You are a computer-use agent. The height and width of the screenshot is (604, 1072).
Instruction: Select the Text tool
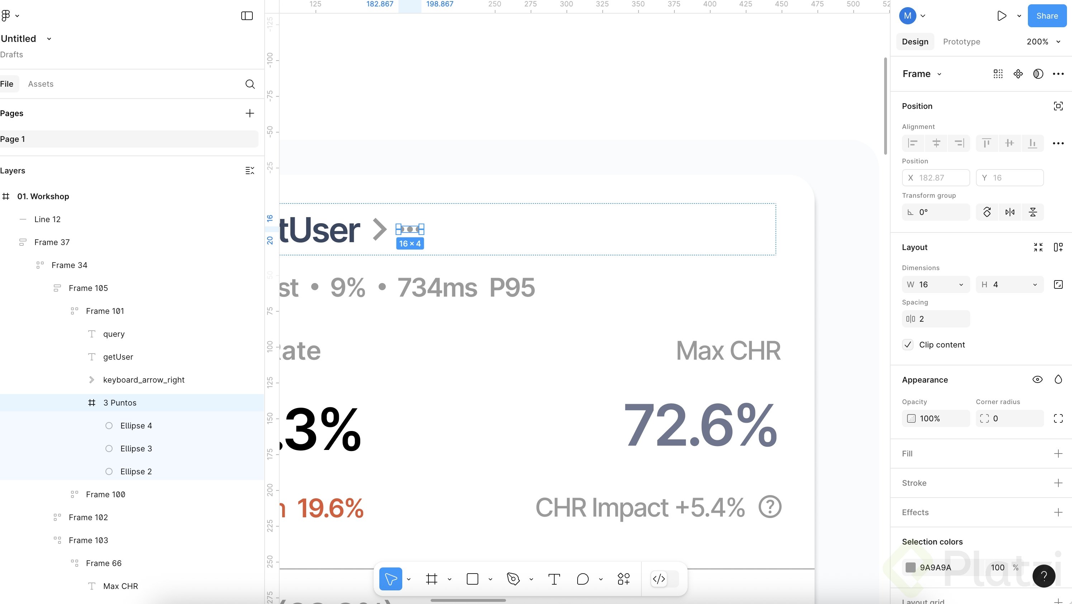(554, 579)
